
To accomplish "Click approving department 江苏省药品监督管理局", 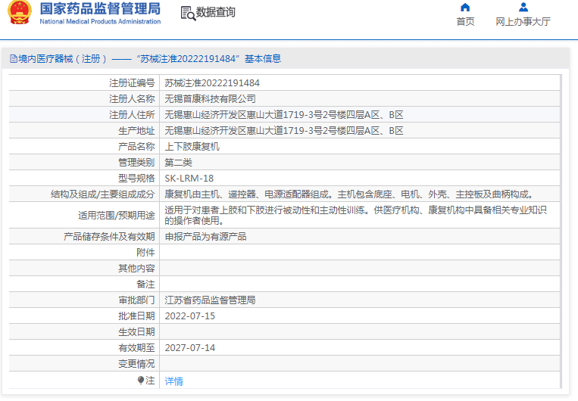I will (x=210, y=300).
